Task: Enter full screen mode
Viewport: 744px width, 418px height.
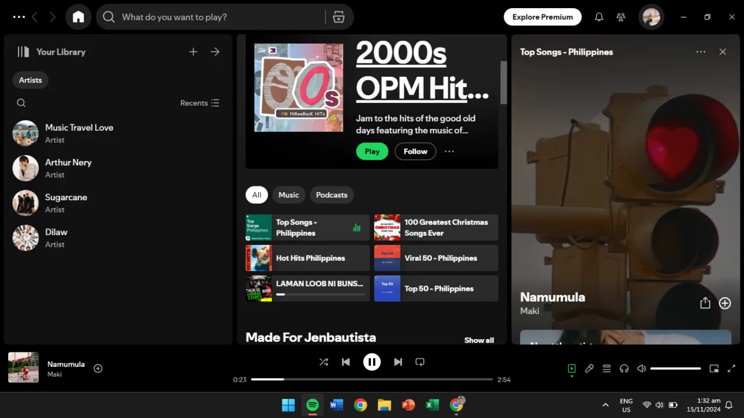Action: tap(732, 369)
